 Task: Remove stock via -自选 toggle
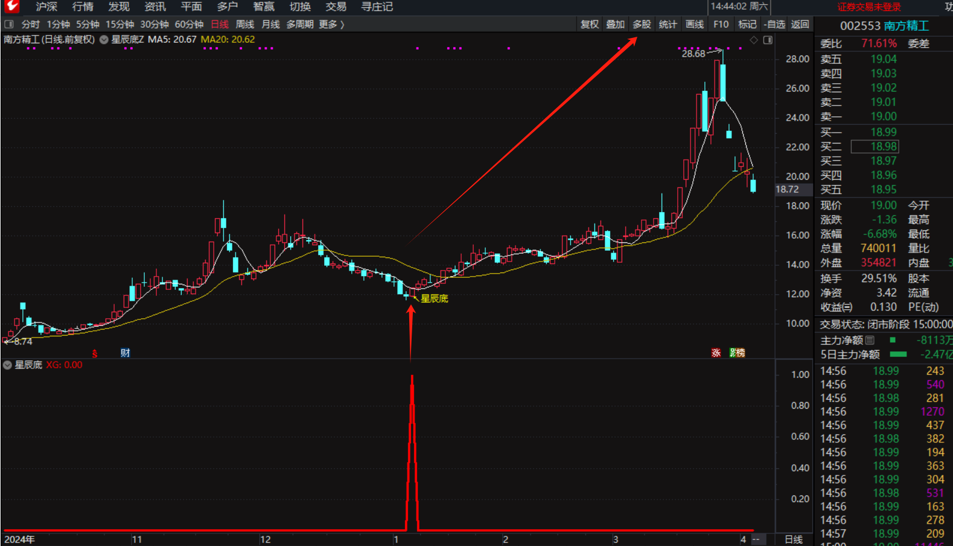point(774,25)
